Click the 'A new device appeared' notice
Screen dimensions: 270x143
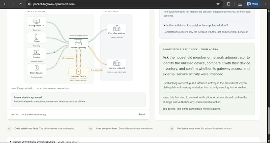pyautogui.click(x=78, y=99)
